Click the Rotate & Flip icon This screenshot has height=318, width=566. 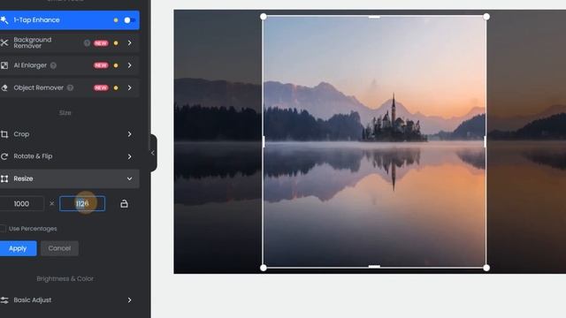click(x=4, y=156)
